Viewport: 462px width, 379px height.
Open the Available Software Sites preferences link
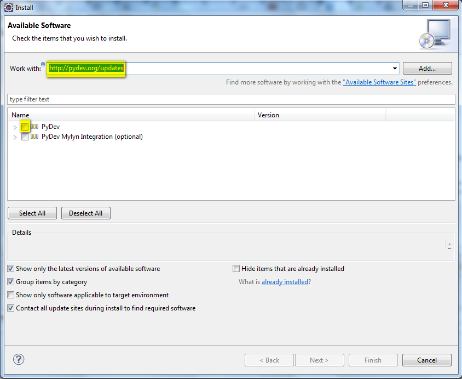point(379,82)
